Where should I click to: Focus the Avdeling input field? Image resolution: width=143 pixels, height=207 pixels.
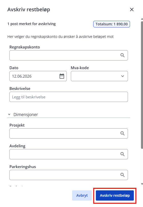point(69,154)
